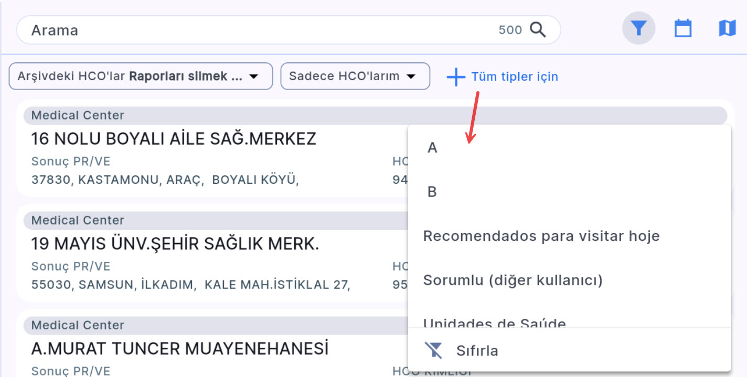This screenshot has height=377, width=747.
Task: Click the crossed-out funnel reset icon
Action: 434,350
